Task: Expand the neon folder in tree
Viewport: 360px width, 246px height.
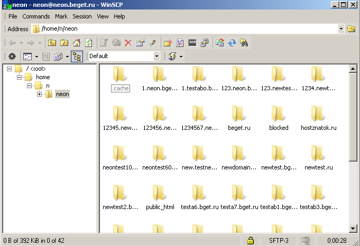Action: 40,94
